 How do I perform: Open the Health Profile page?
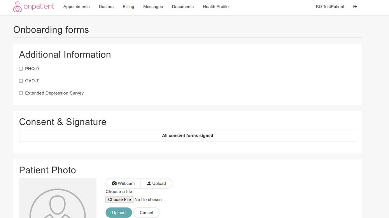(x=216, y=7)
